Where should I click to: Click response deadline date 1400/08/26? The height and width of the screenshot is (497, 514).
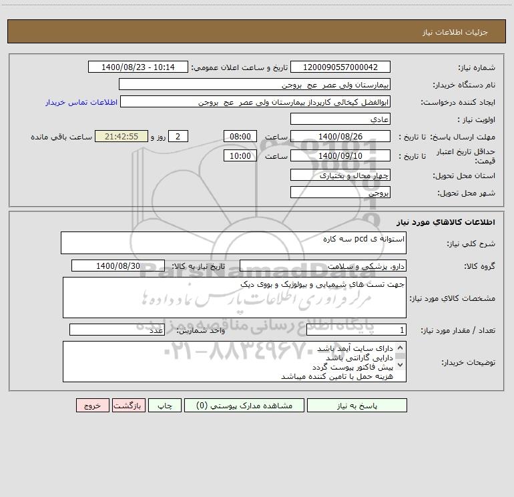(340, 136)
